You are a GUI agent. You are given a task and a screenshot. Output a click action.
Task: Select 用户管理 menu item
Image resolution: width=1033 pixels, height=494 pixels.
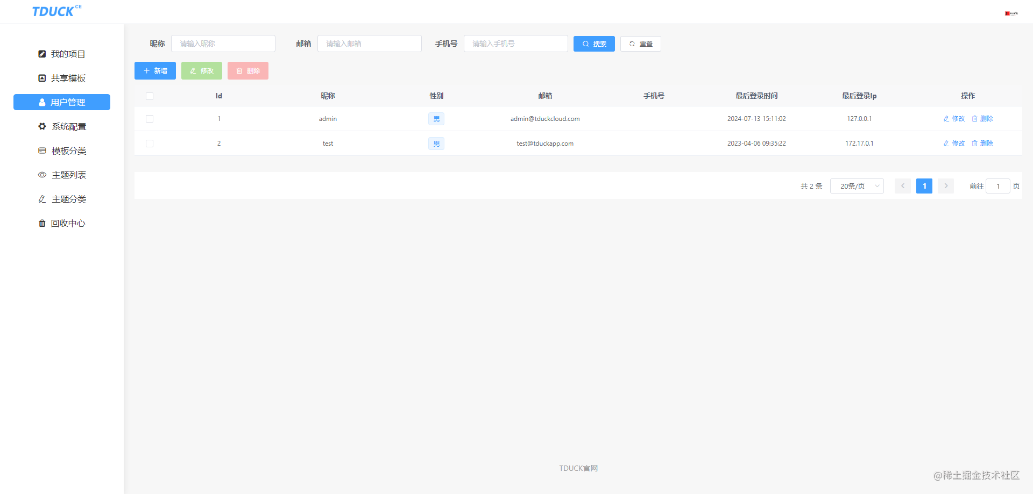click(x=62, y=102)
